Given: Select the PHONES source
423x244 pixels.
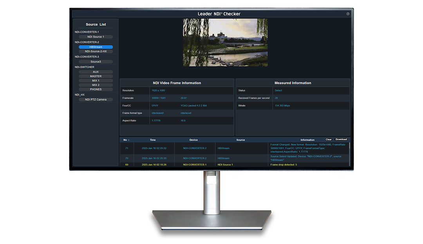Looking at the screenshot, I should pos(96,89).
